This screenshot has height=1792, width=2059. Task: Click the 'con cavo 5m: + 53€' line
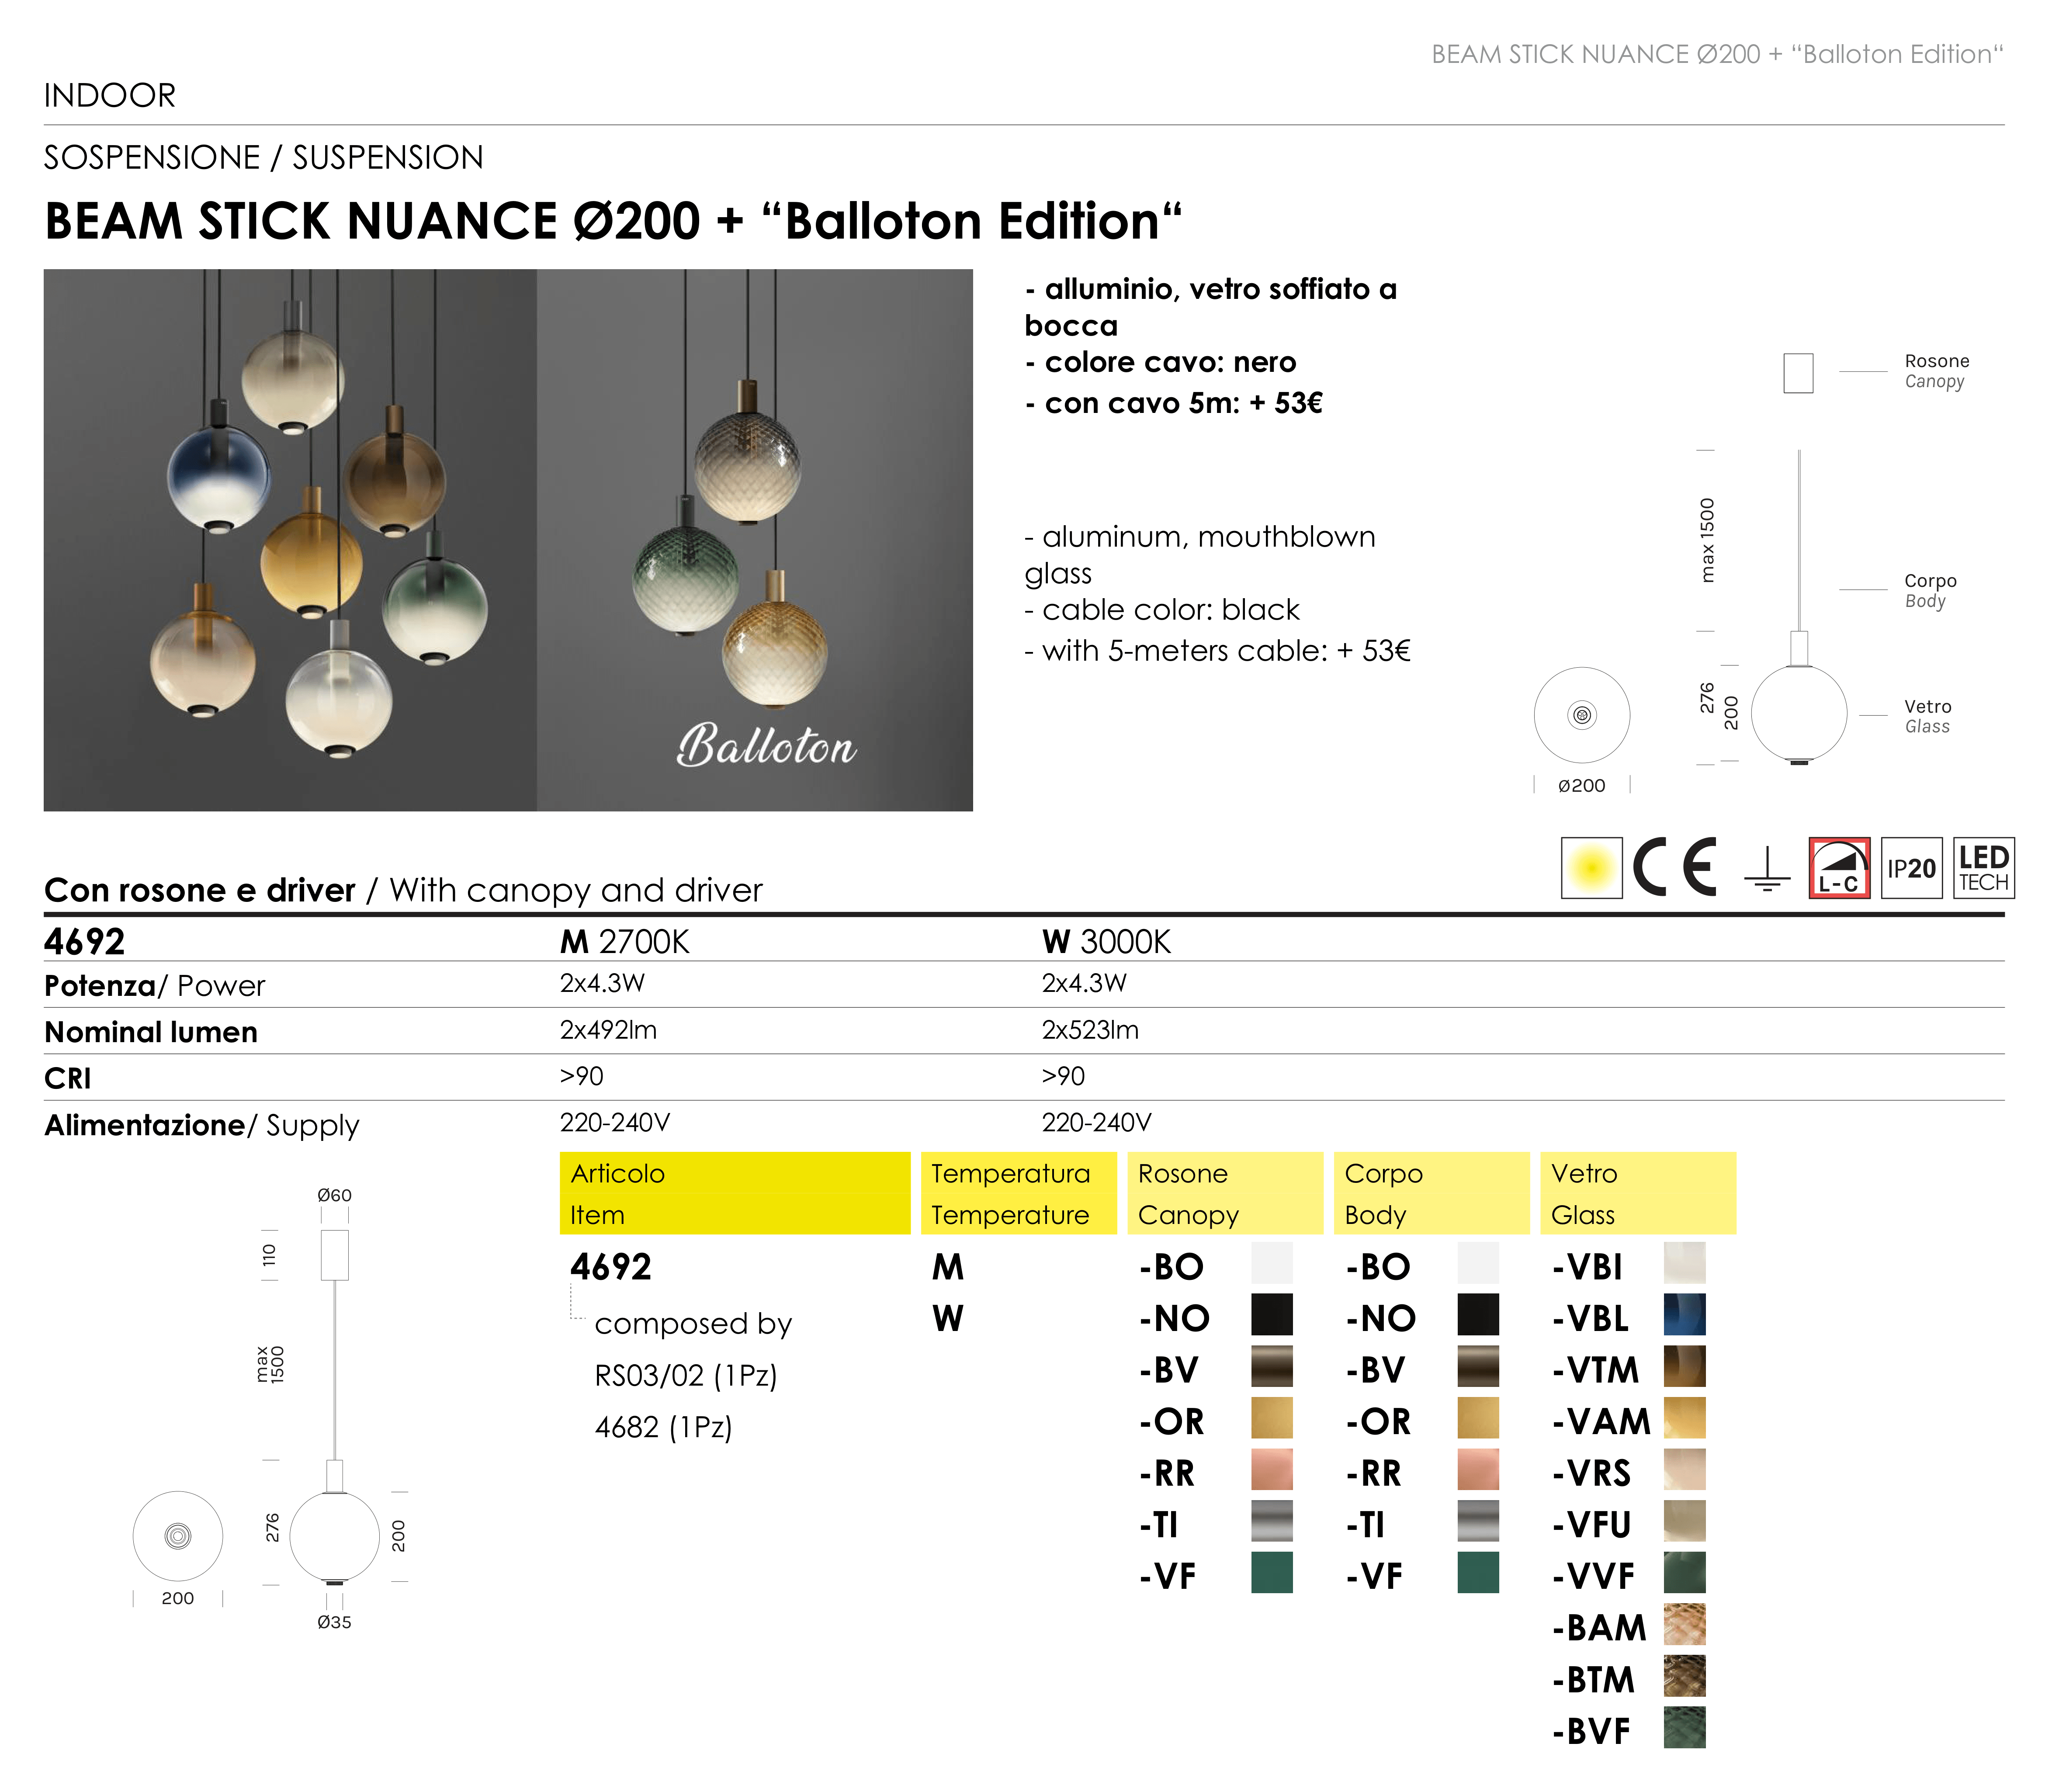(x=1174, y=403)
